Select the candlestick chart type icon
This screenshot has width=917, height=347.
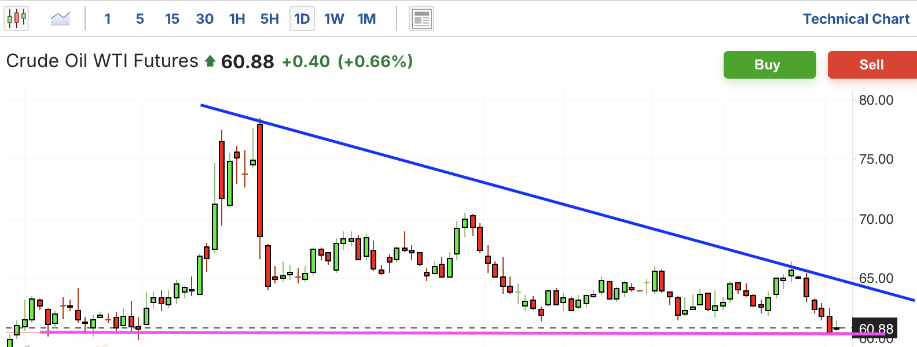click(x=16, y=19)
